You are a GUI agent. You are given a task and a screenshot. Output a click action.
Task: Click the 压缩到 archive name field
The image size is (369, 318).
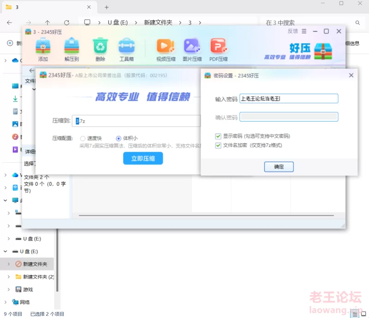(136, 121)
